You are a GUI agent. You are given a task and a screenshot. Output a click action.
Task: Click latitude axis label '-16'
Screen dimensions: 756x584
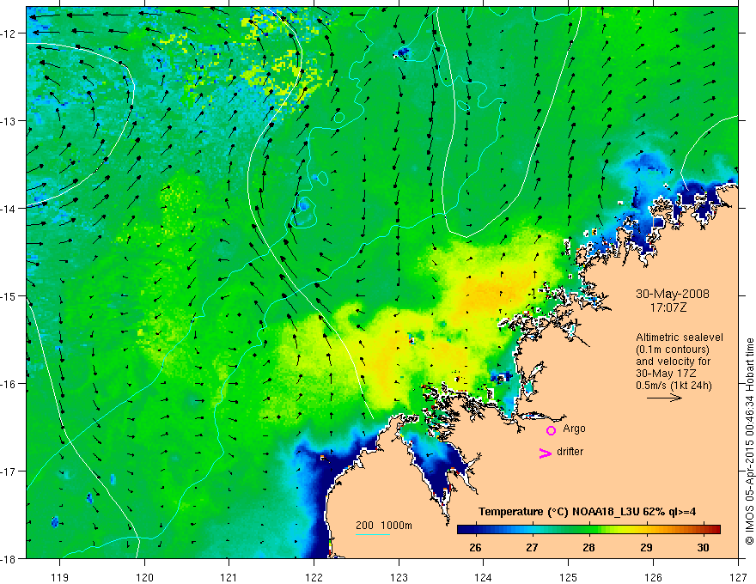click(9, 384)
